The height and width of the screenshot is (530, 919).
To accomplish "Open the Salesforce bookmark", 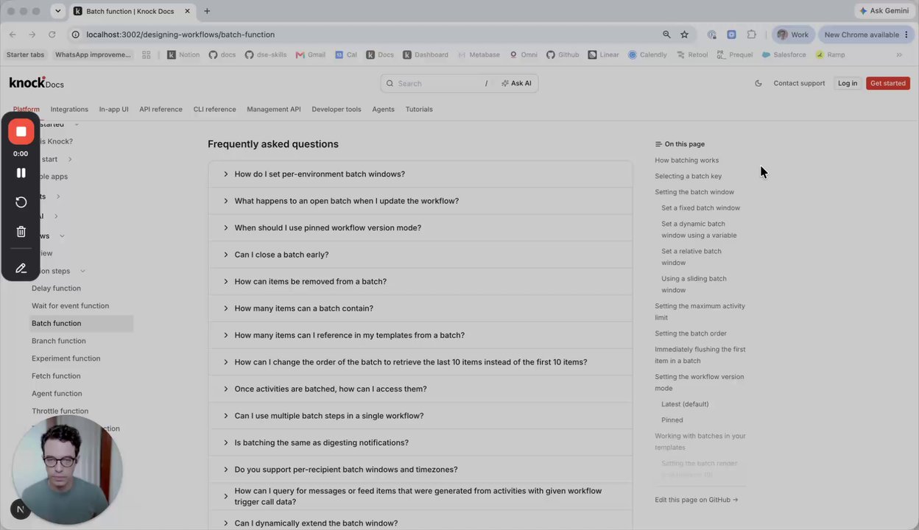I will 784,54.
